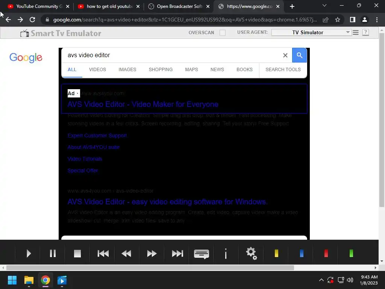
Task: Open SEARCH TOOLS
Action: (x=283, y=70)
